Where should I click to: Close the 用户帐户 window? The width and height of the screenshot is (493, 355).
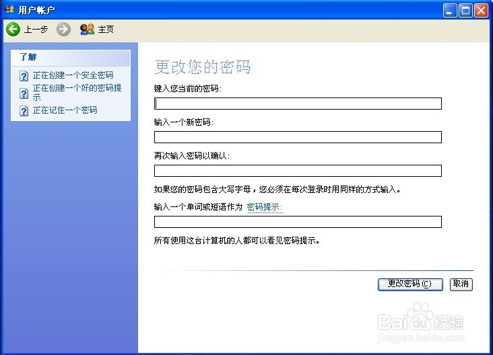(x=481, y=11)
